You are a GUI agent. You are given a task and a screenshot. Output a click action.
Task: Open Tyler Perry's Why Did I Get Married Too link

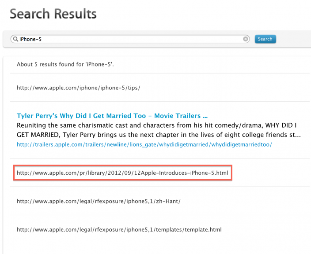112,116
